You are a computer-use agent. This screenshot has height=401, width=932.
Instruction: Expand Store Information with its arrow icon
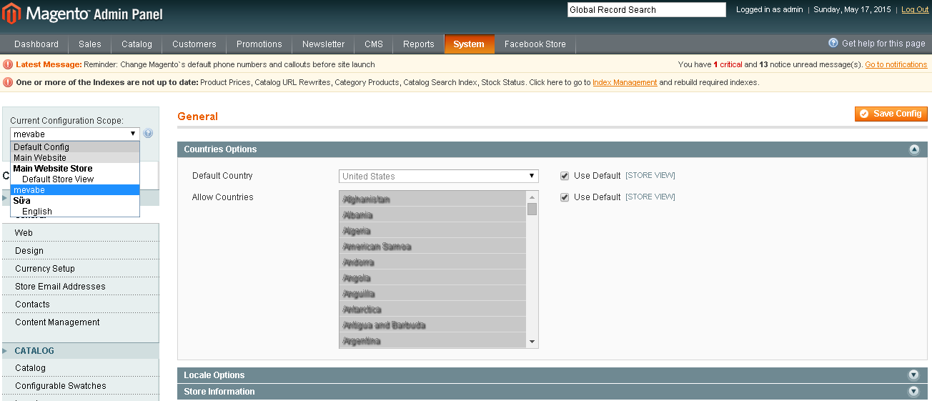pyautogui.click(x=913, y=392)
